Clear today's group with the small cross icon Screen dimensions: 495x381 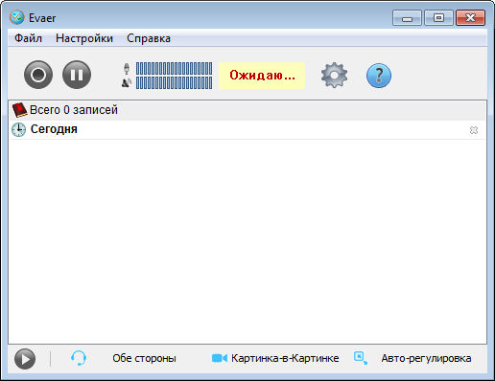pos(474,130)
